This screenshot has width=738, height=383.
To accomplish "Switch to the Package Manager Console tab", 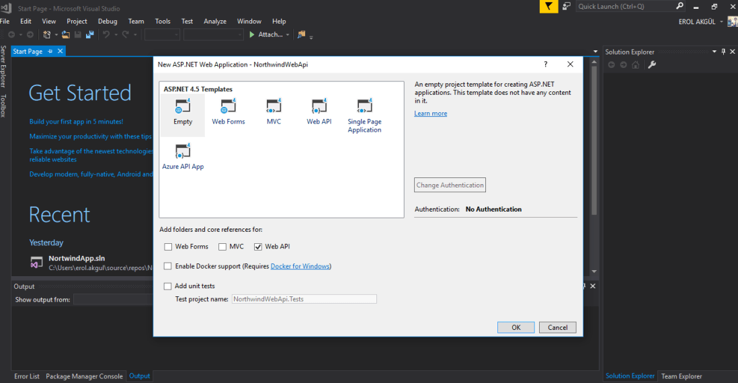I will [84, 376].
